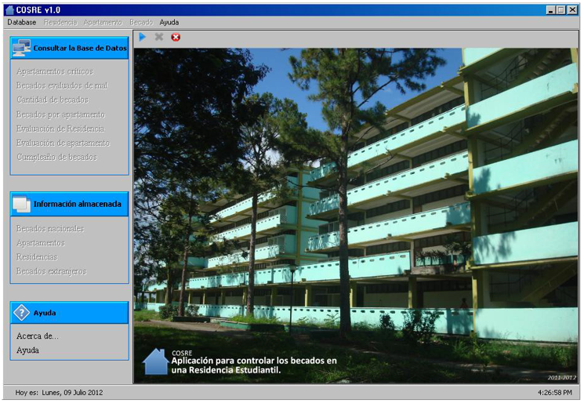The height and width of the screenshot is (403, 584).
Task: Select Becados por apartamento
Action: tap(60, 114)
